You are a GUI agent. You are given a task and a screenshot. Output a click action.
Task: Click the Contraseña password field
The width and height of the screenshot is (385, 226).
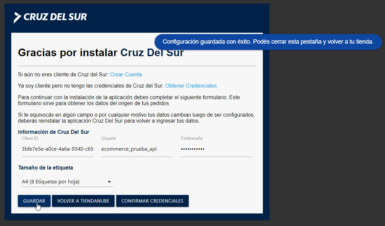[x=216, y=149]
